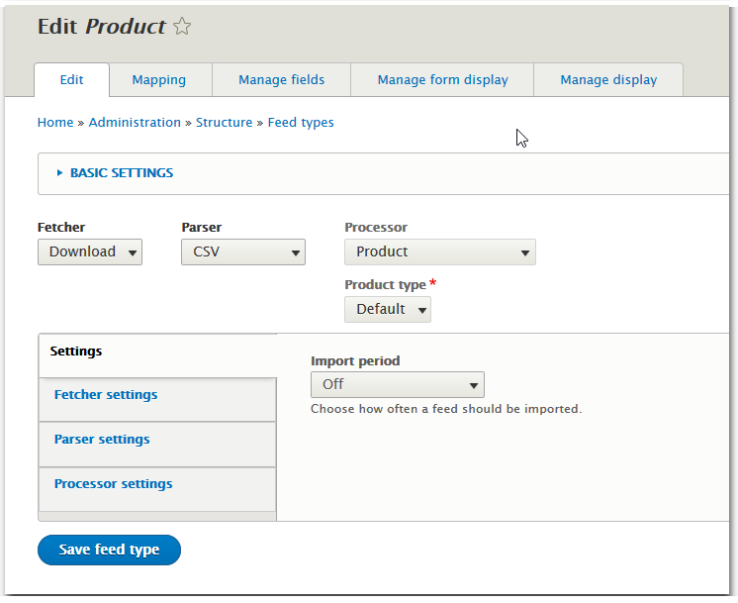Click the Product type label
This screenshot has width=738, height=603.
click(386, 284)
